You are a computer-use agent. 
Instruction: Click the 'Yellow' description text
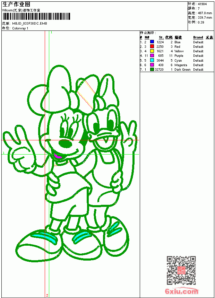pos(179,51)
